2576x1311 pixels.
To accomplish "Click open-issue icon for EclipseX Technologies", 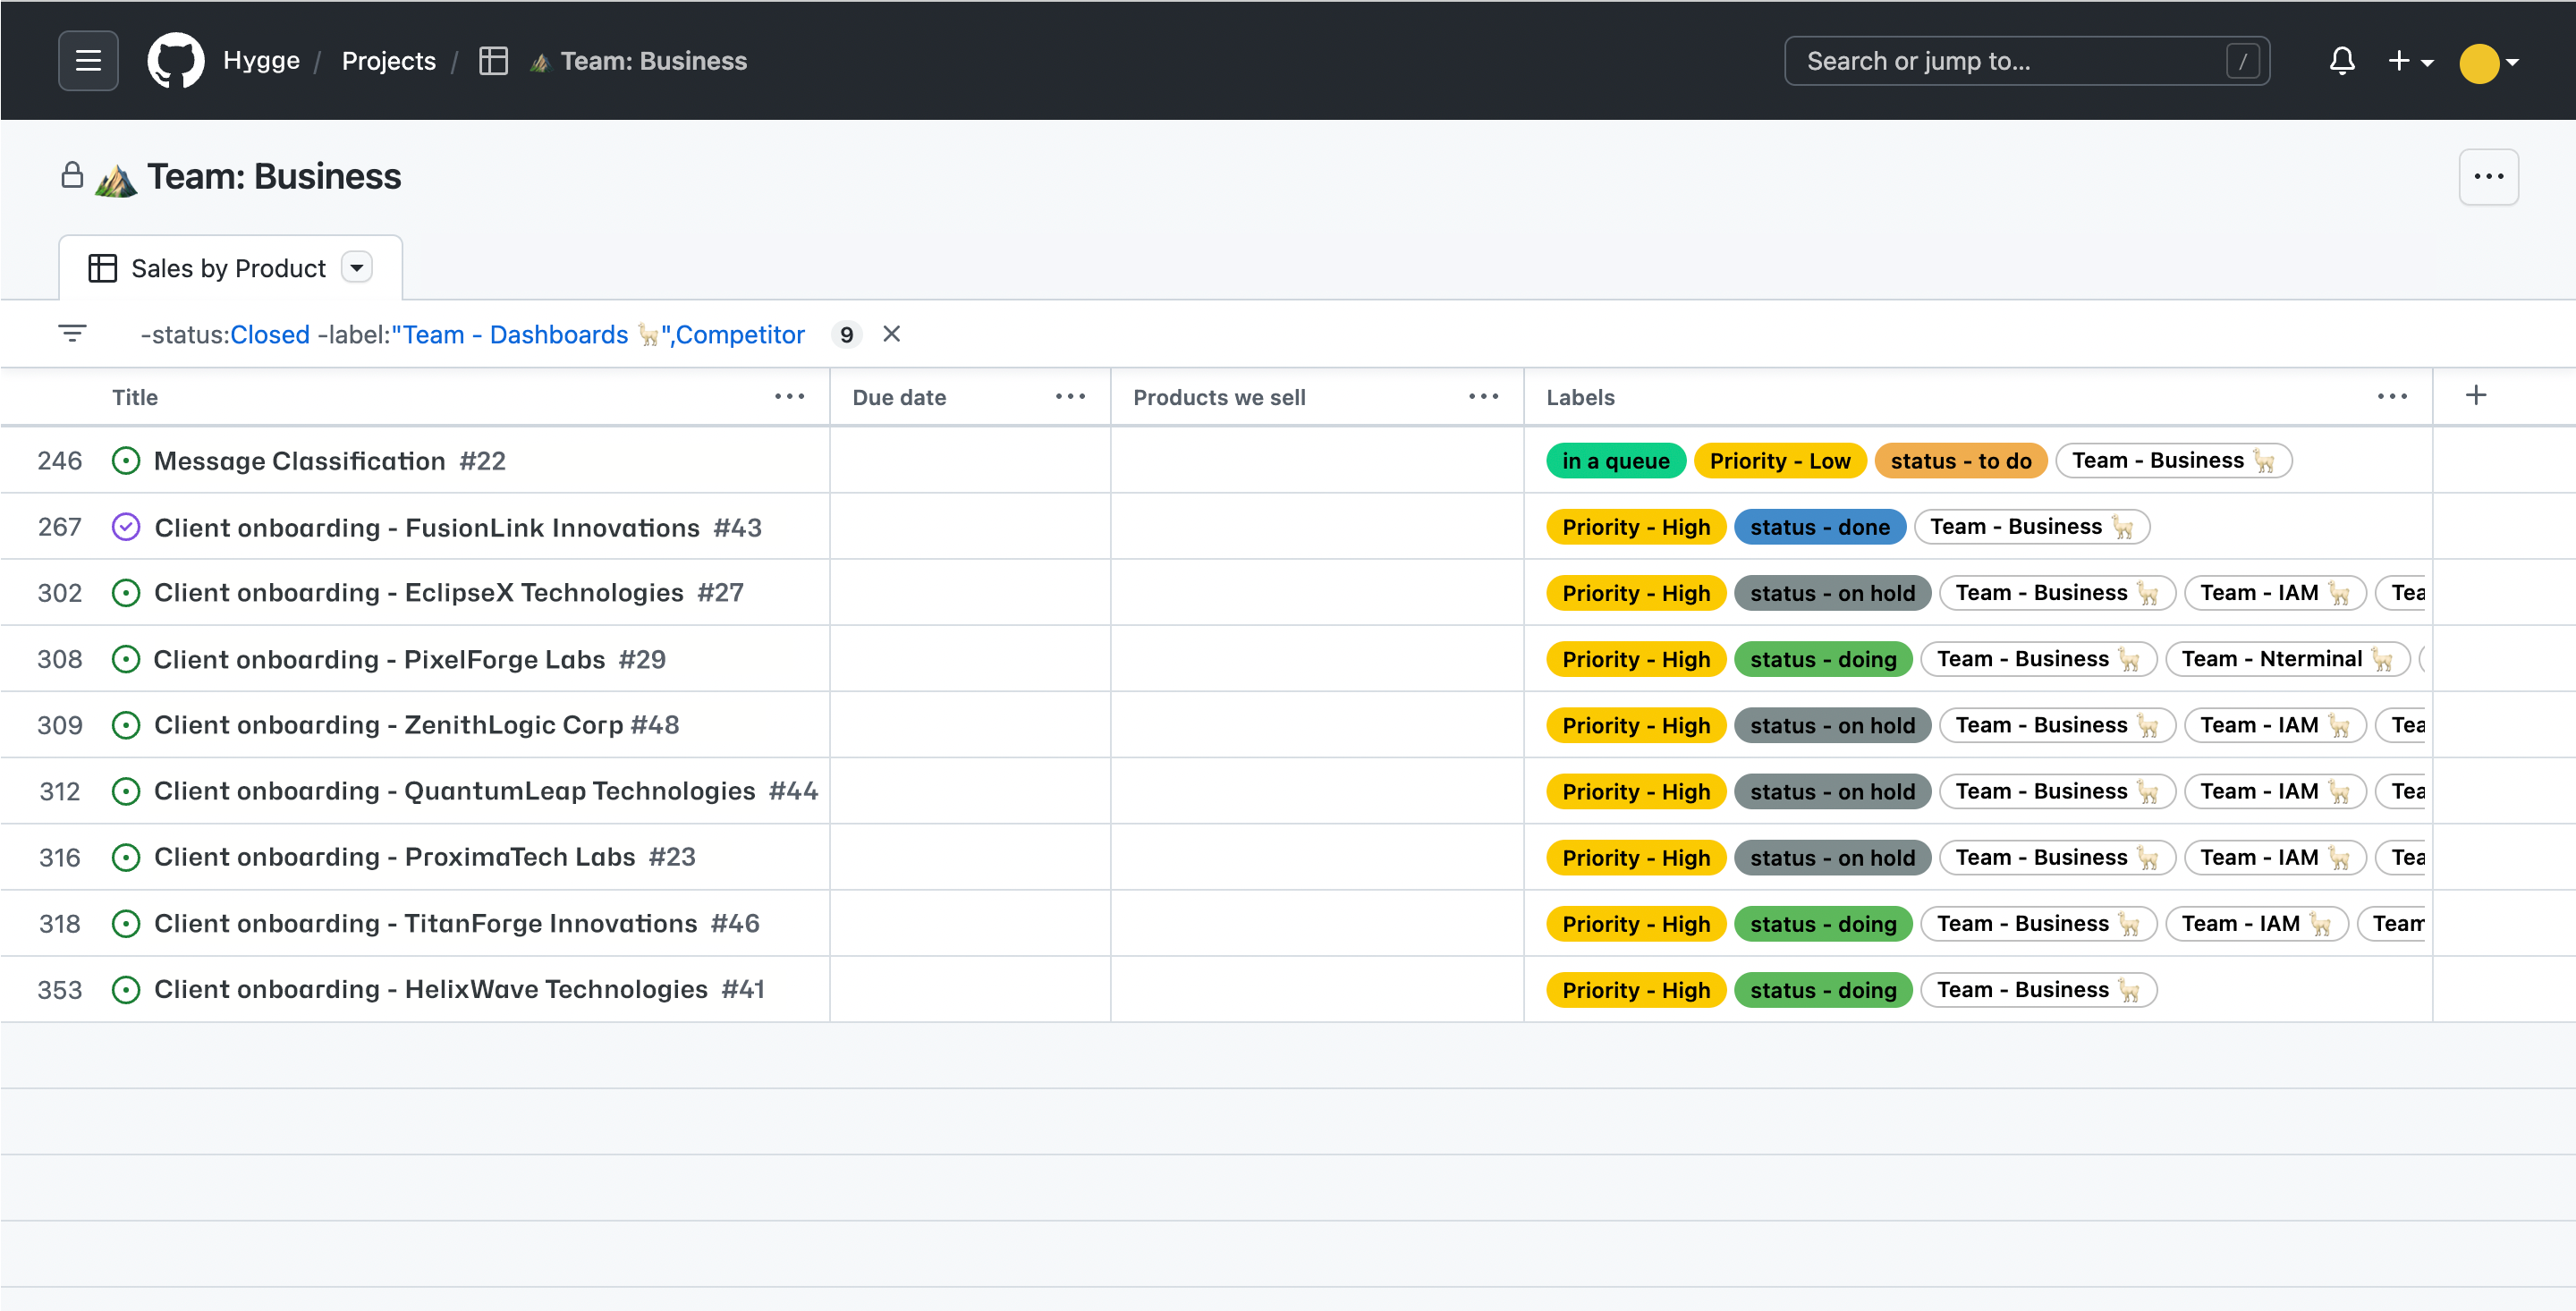I will [126, 593].
